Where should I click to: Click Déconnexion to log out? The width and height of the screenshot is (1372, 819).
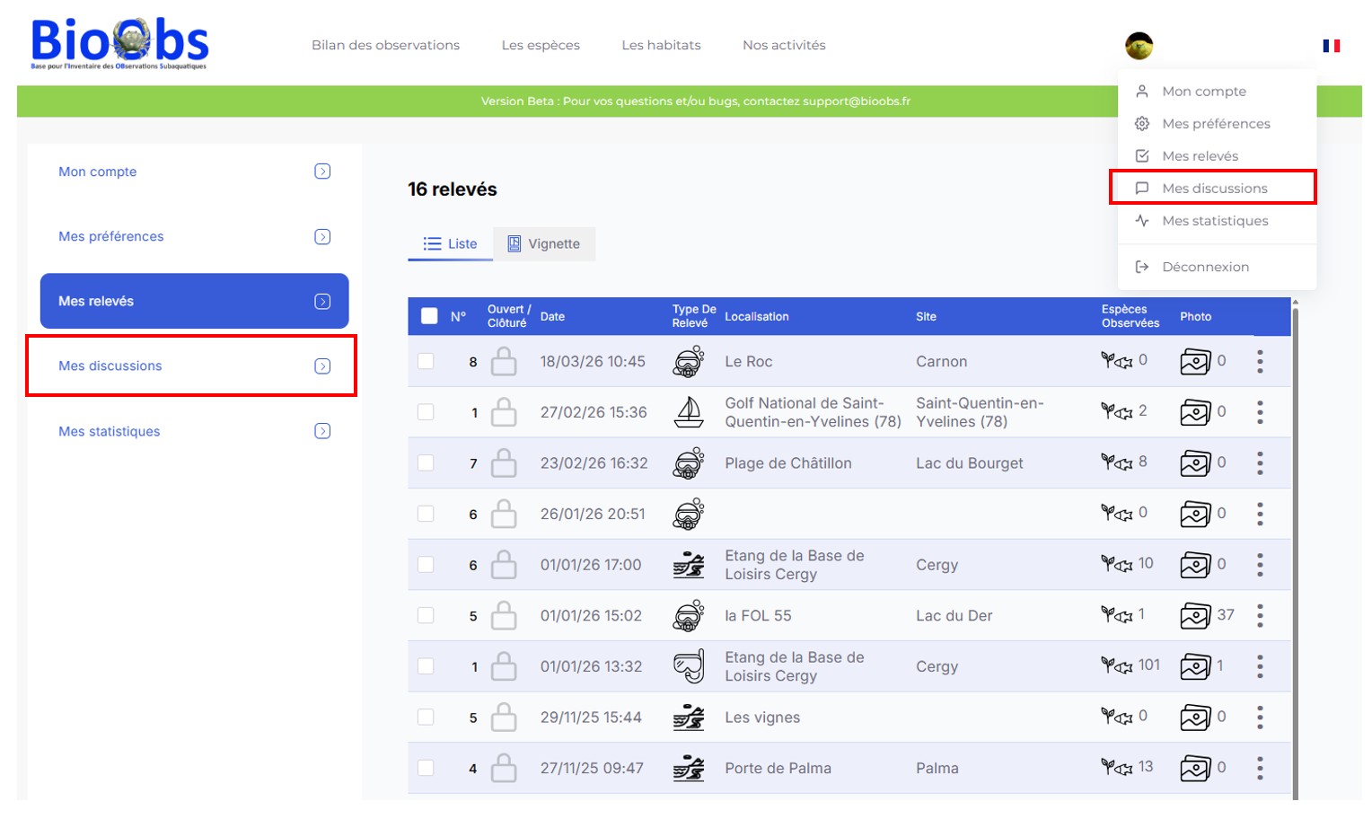(1205, 267)
